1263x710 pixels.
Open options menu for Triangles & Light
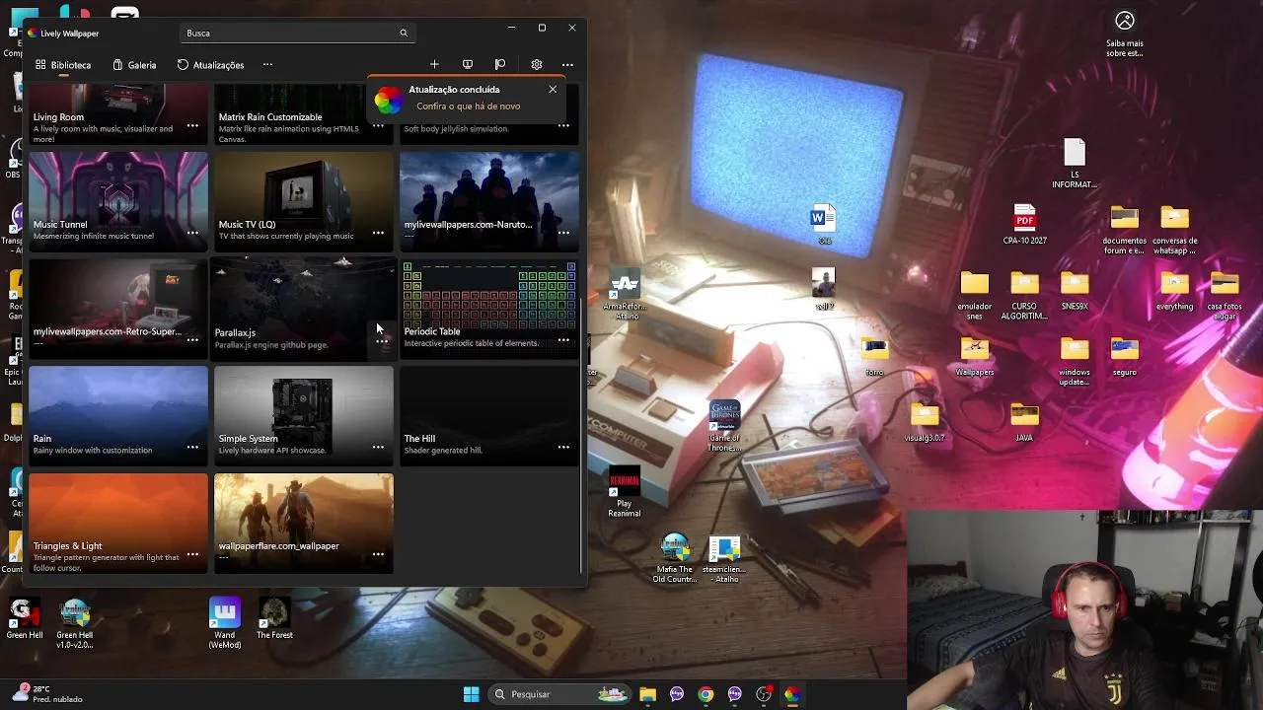pyautogui.click(x=192, y=554)
